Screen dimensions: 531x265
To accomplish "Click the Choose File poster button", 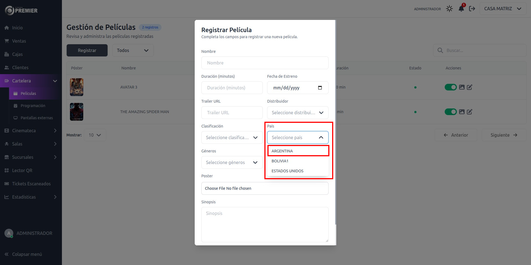I will pos(215,188).
